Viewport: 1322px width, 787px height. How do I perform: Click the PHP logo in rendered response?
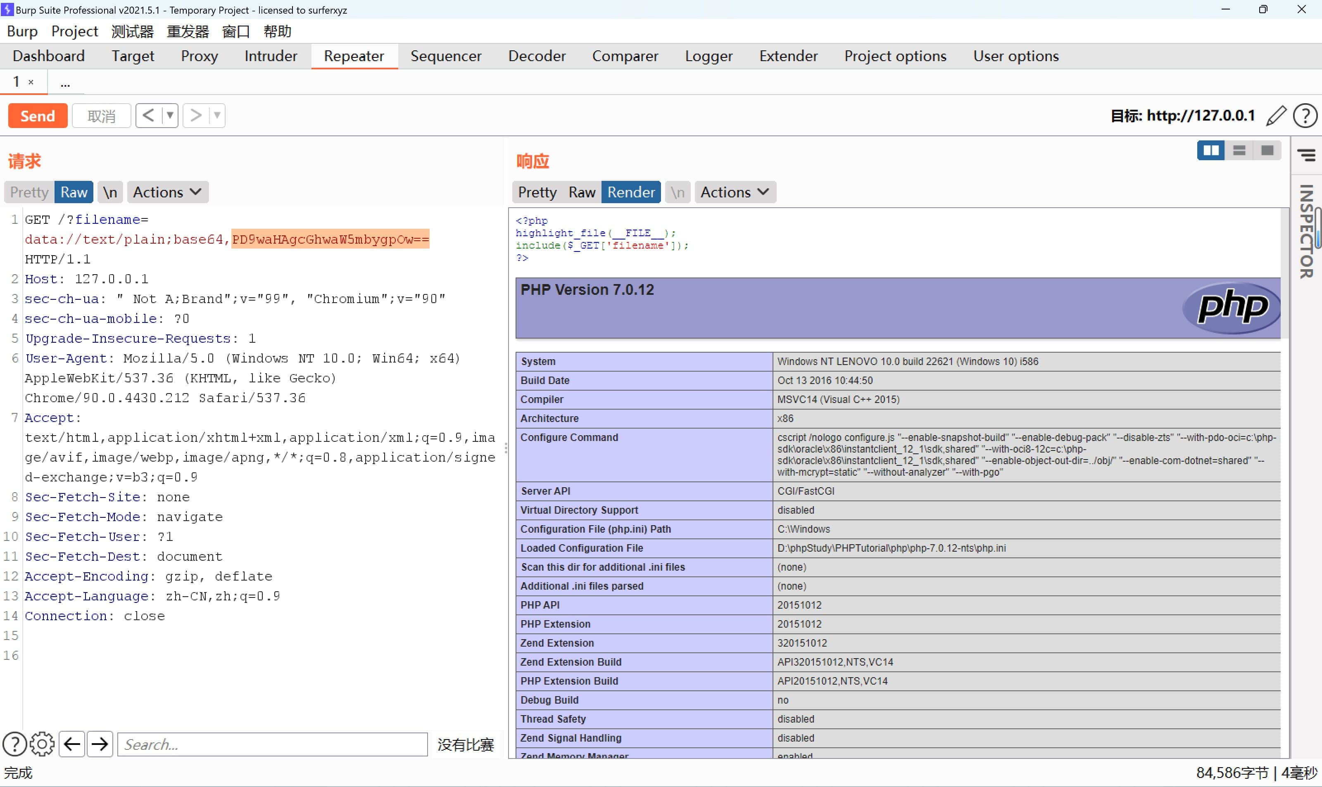tap(1231, 308)
